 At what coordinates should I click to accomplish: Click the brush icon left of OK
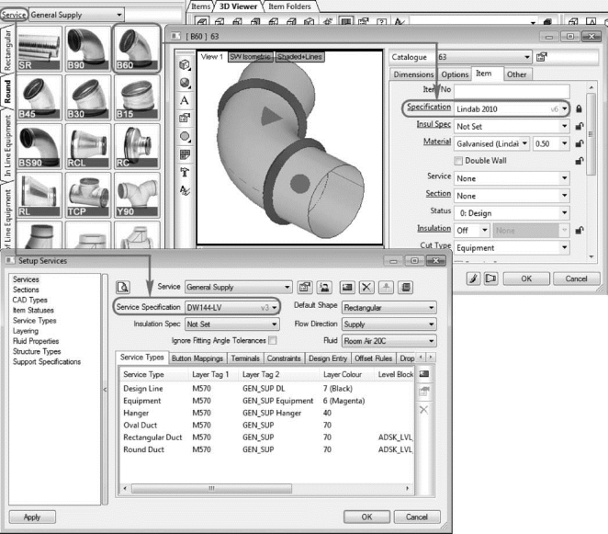point(473,278)
